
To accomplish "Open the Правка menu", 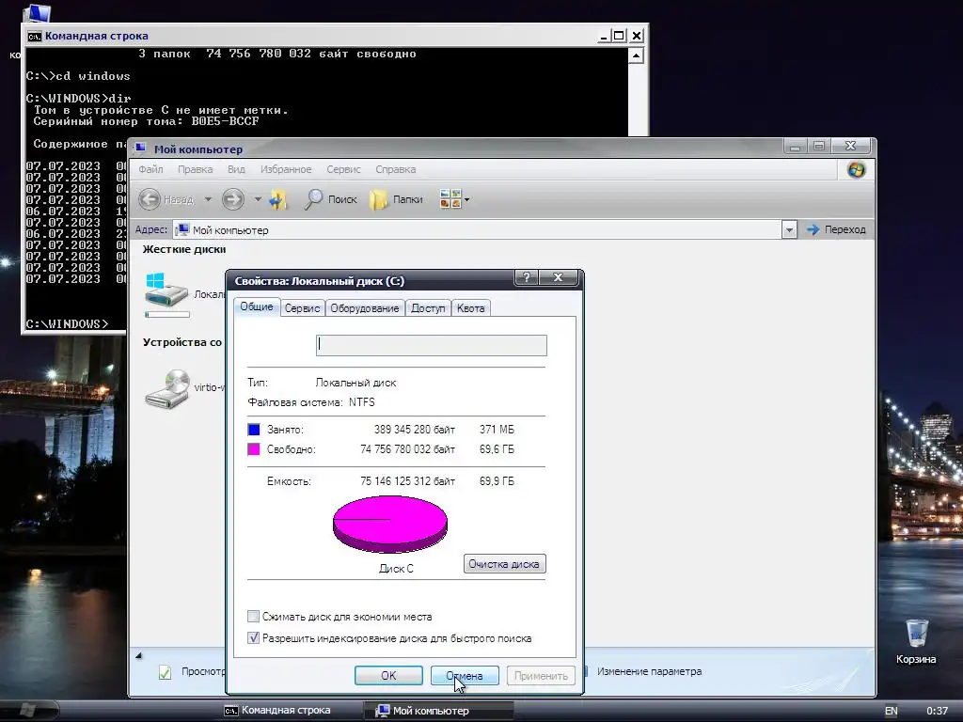I will pyautogui.click(x=195, y=169).
